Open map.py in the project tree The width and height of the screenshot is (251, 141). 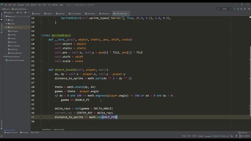(x=12, y=38)
